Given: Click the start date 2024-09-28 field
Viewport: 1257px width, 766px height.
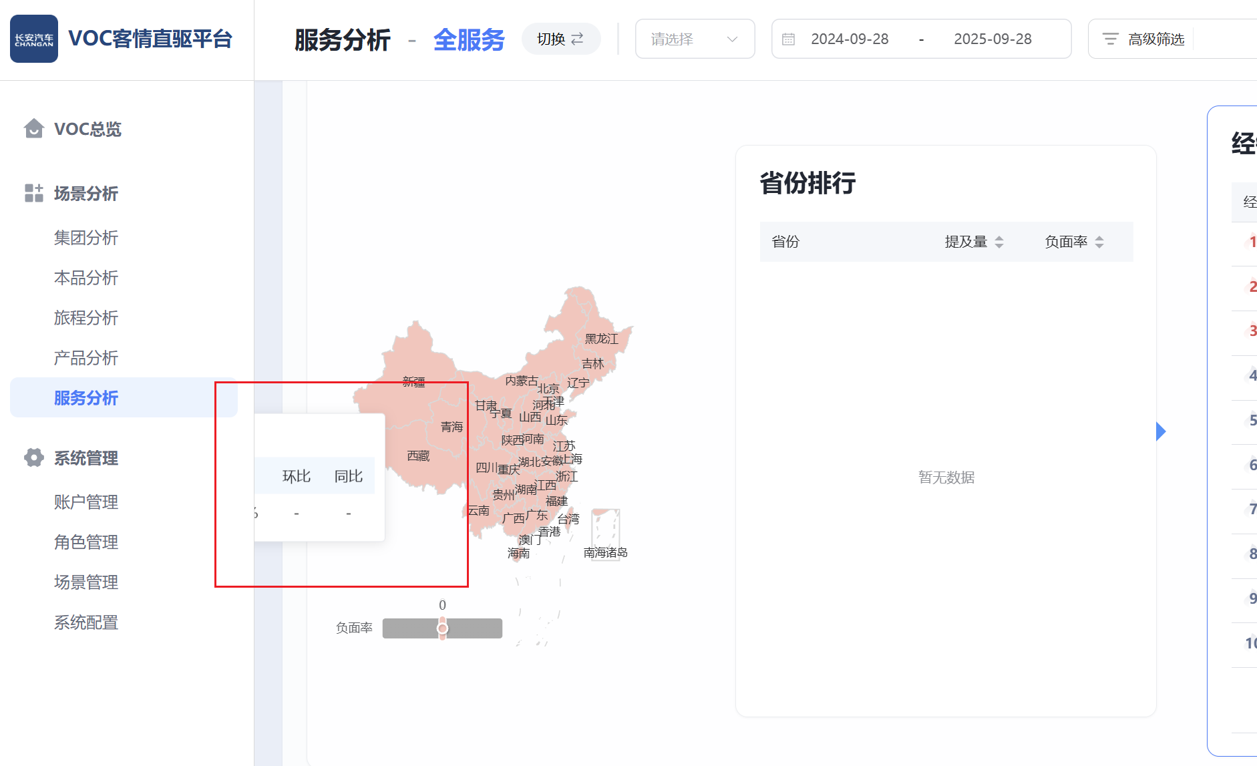Looking at the screenshot, I should pyautogui.click(x=850, y=39).
